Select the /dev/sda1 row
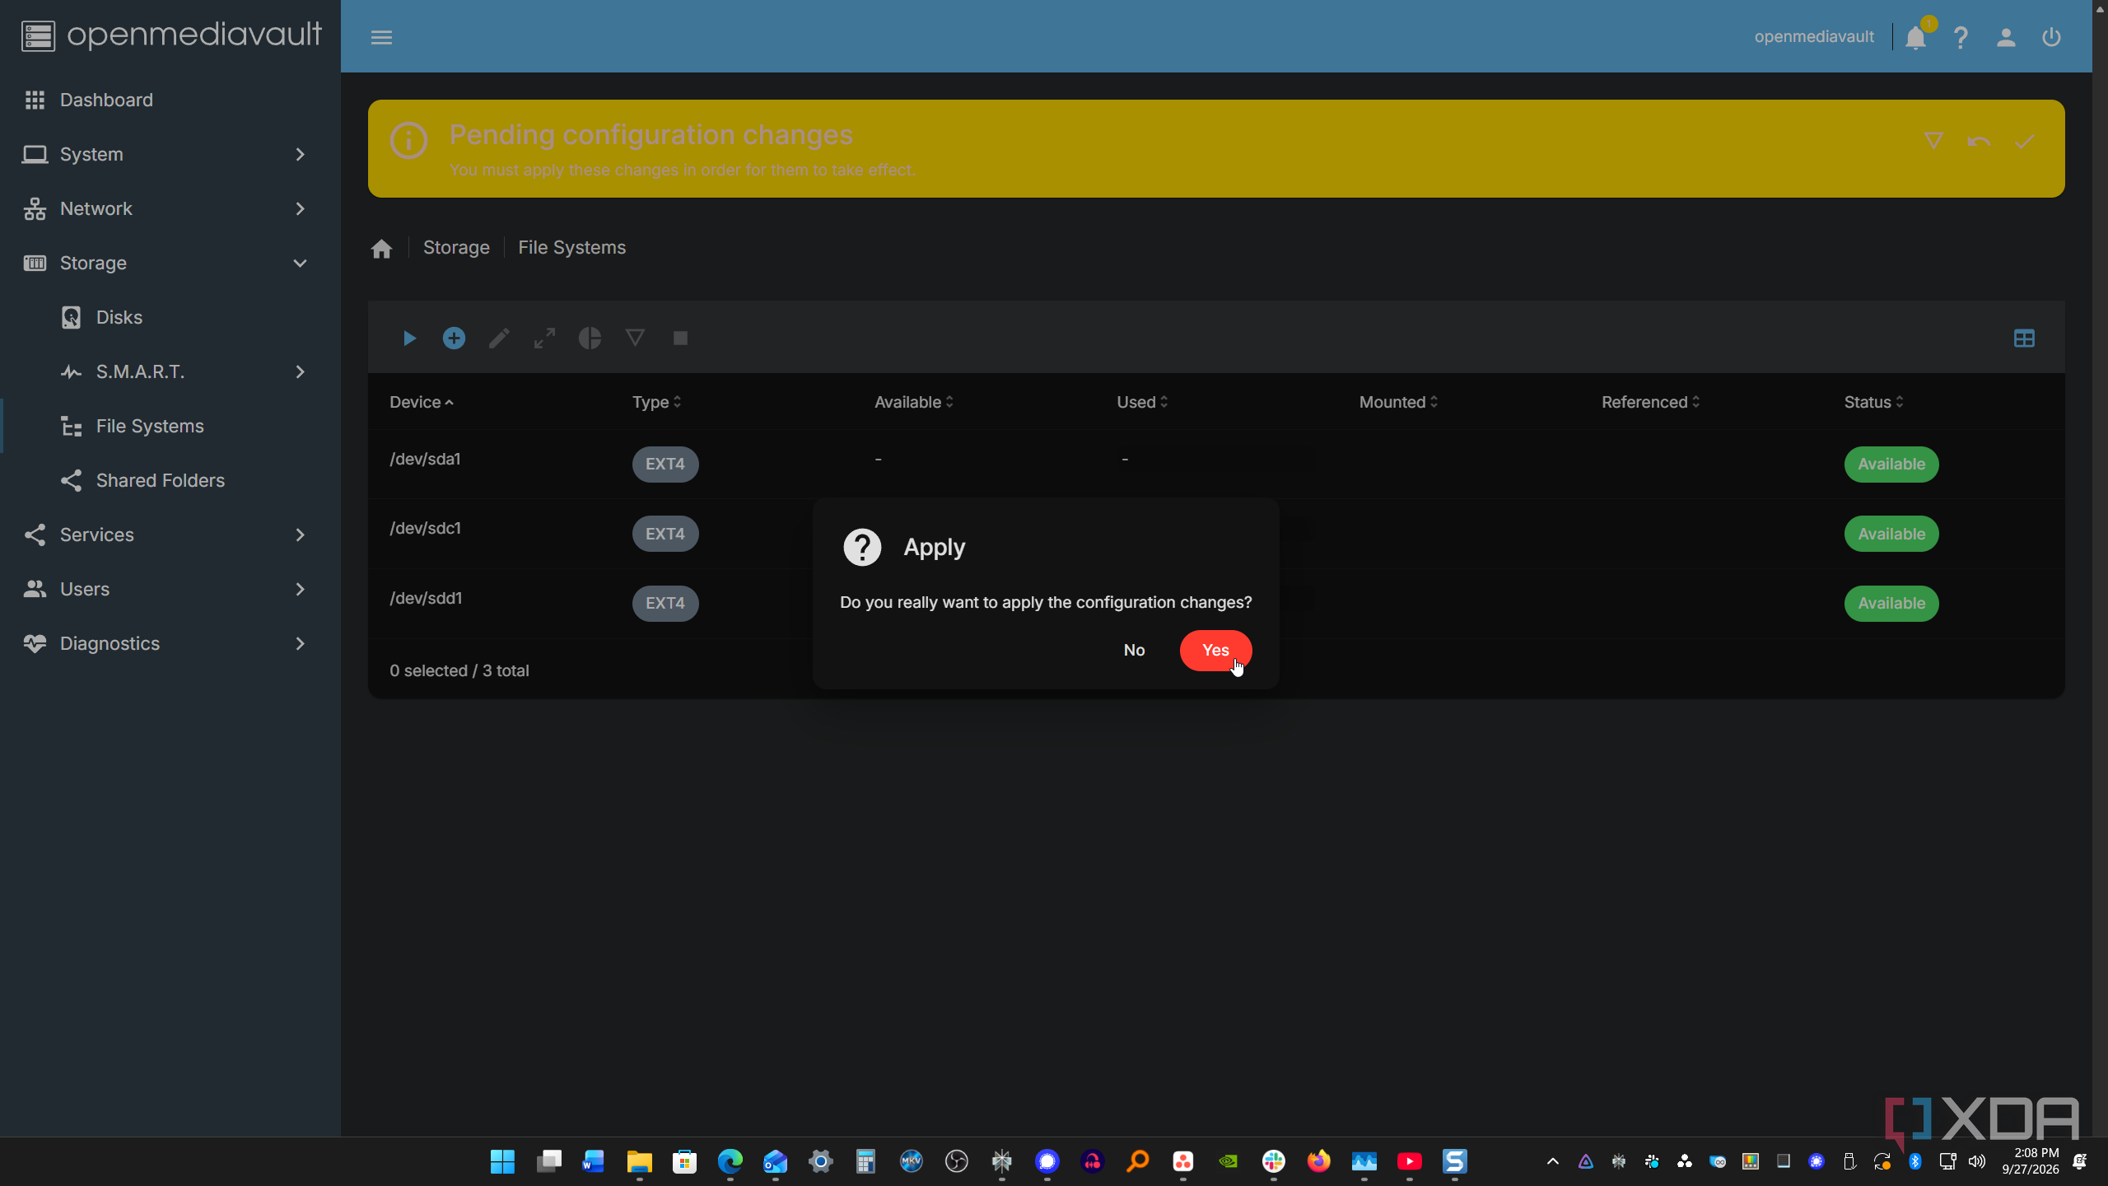This screenshot has height=1186, width=2108. point(1216,464)
